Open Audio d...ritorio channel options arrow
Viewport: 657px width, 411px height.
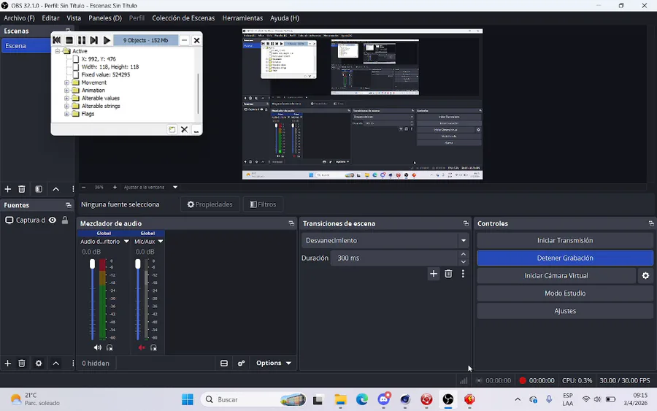click(126, 242)
